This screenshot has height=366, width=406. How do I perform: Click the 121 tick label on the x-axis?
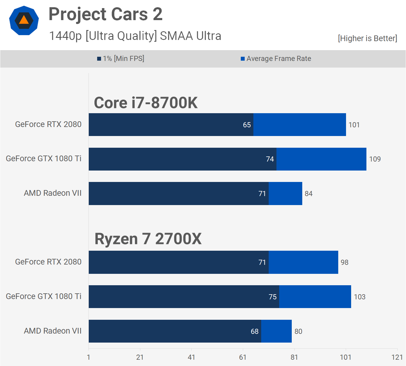pyautogui.click(x=397, y=357)
